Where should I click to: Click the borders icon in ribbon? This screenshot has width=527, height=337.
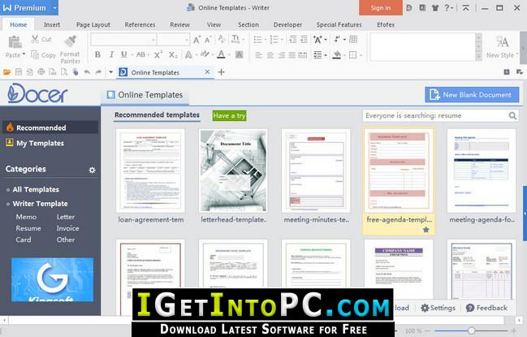(352, 54)
